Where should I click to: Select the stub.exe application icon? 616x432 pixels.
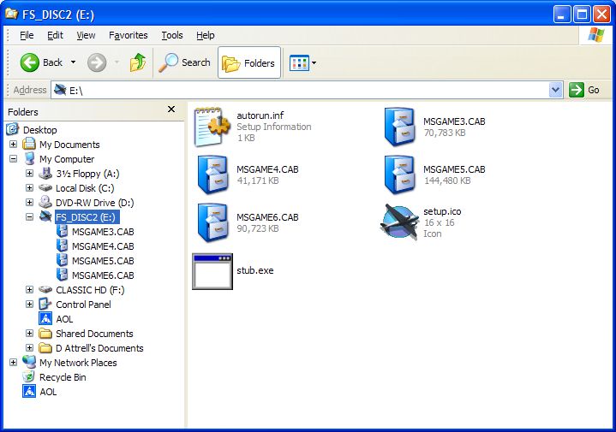tap(212, 271)
